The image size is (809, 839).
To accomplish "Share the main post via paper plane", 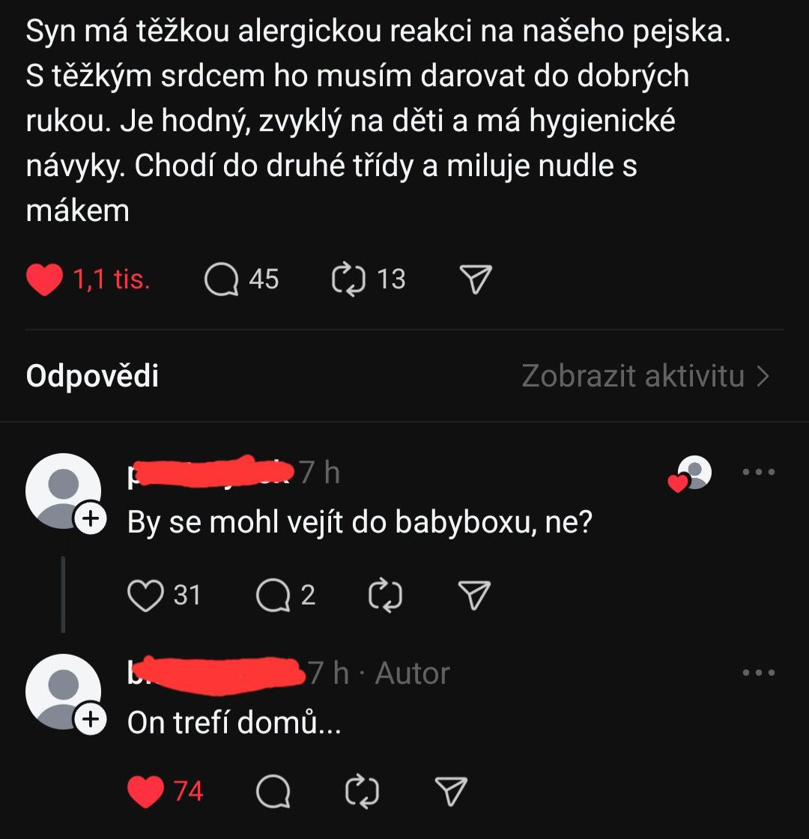I will point(474,280).
